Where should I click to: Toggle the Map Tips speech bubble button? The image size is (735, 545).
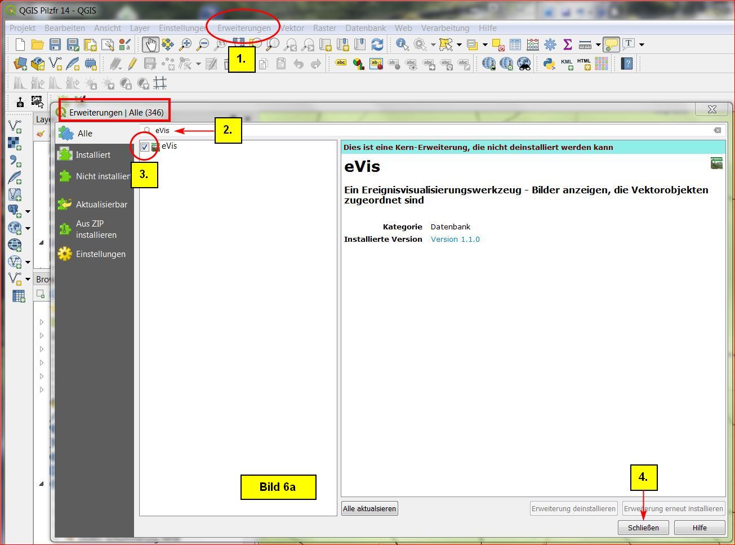pos(611,45)
